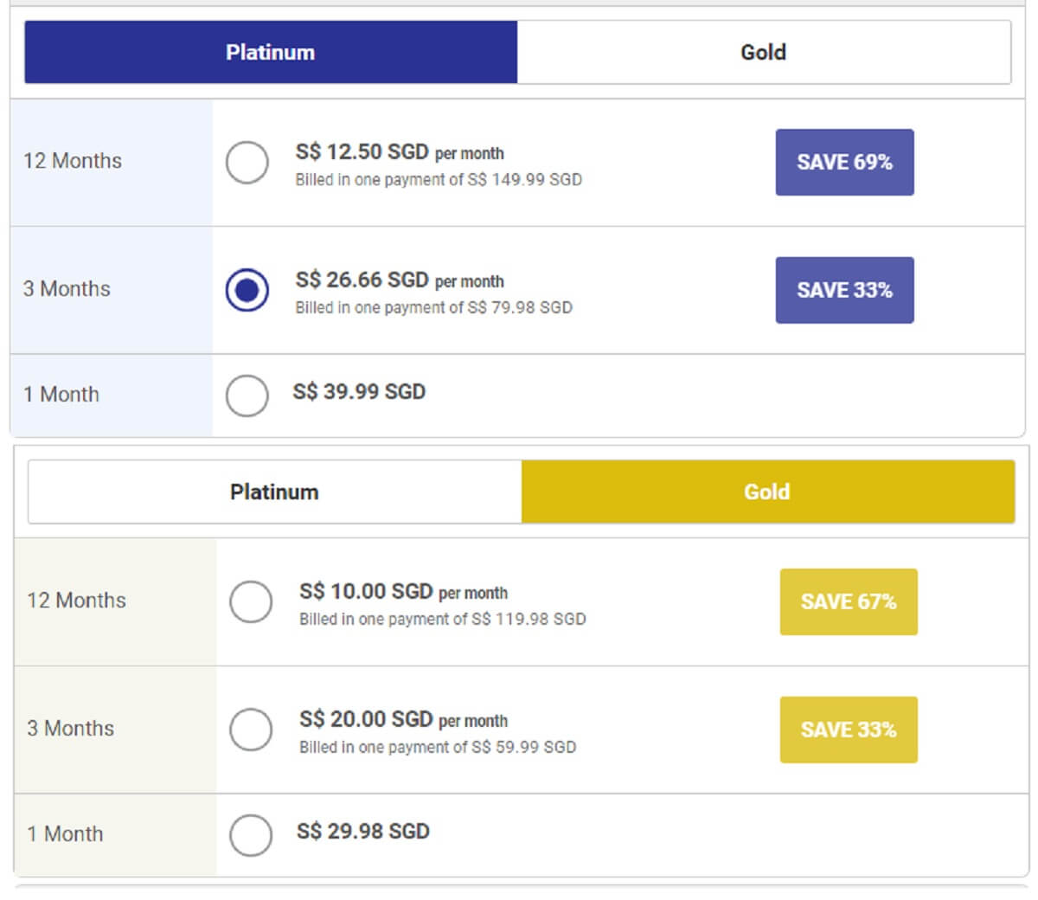Viewport: 1038px width, 900px height.
Task: Click the yellow SAVE 33% badge
Action: (x=849, y=730)
